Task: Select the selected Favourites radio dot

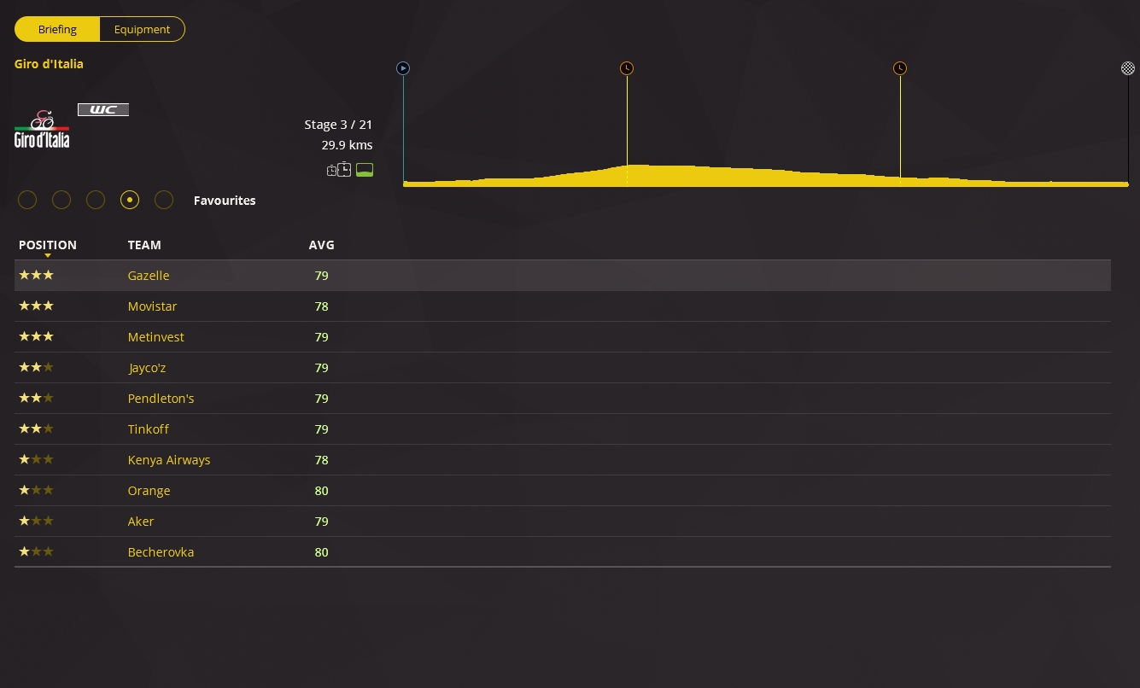Action: click(x=130, y=200)
